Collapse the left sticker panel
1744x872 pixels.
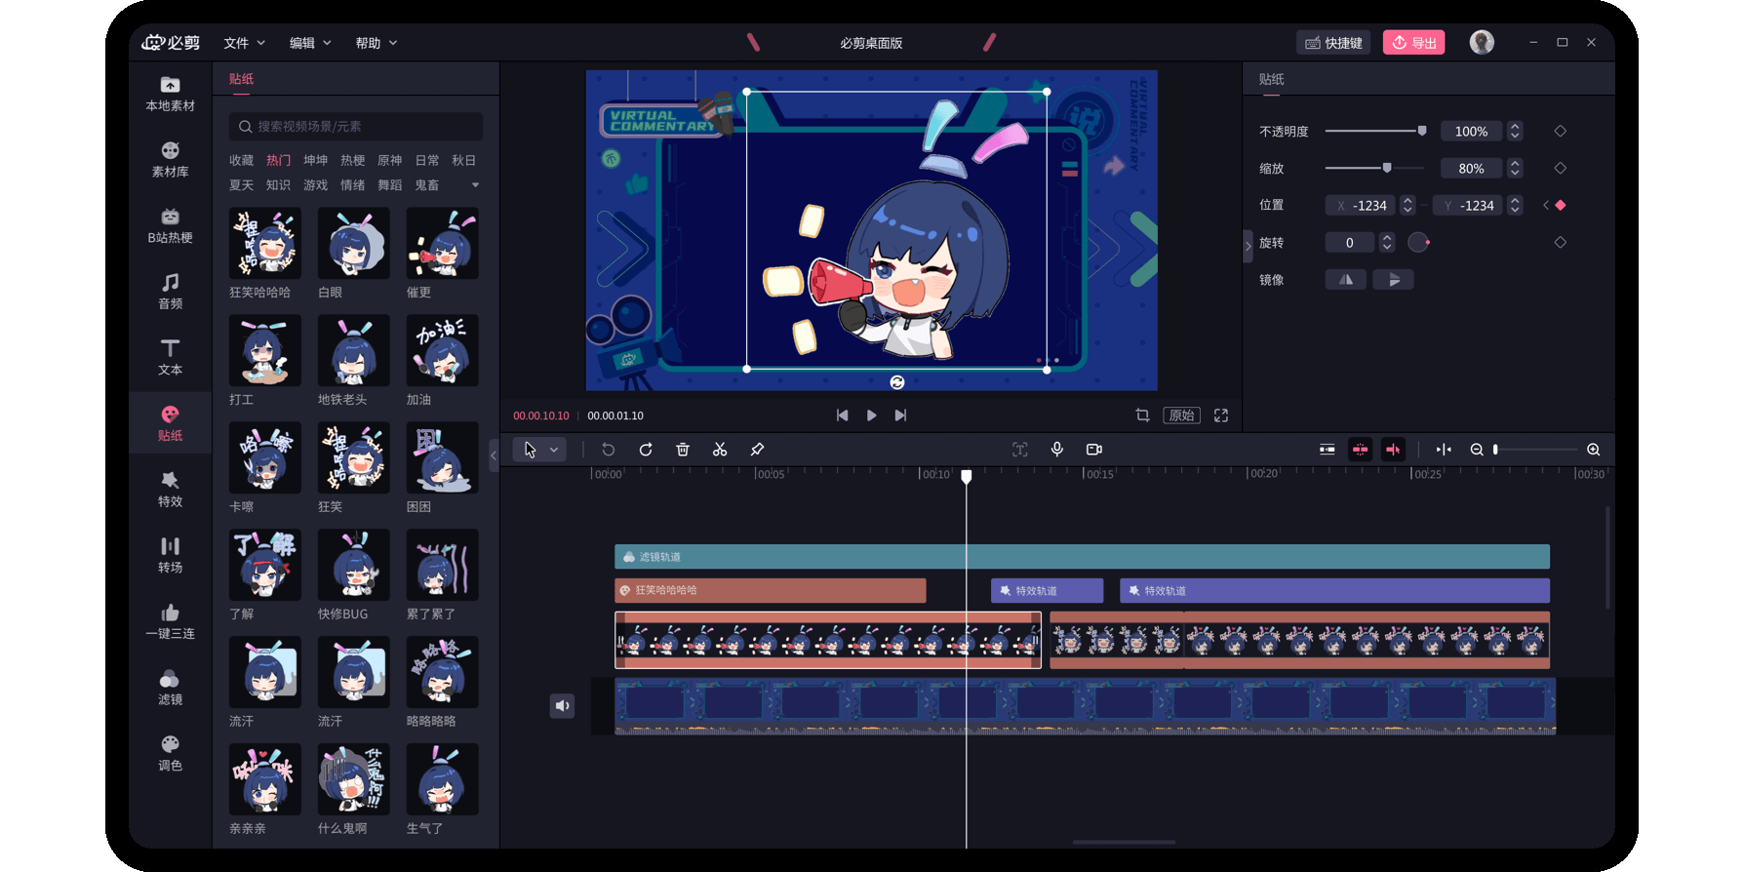tap(494, 456)
